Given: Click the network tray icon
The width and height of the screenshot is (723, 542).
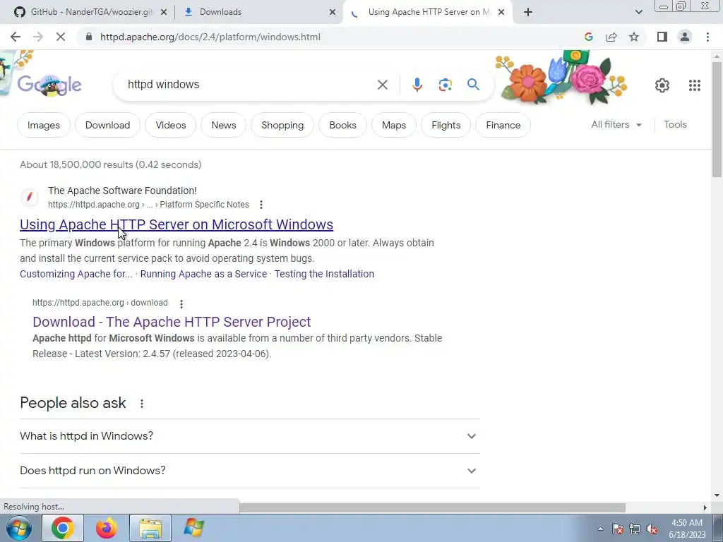Looking at the screenshot, I should pyautogui.click(x=635, y=529).
